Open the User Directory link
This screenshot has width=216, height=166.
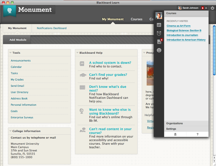19,92
